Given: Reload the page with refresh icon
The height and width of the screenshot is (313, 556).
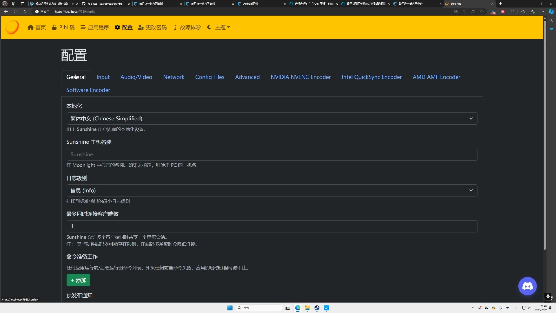Looking at the screenshot, I should click(16, 12).
